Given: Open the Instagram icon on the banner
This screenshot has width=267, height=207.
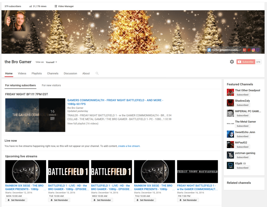Looking at the screenshot, I should [x=253, y=50].
